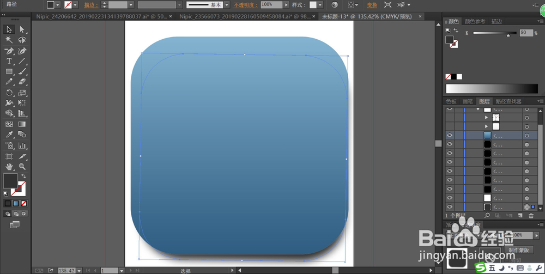
Task: Close the 未标题-13 document tab
Action: tap(420, 16)
